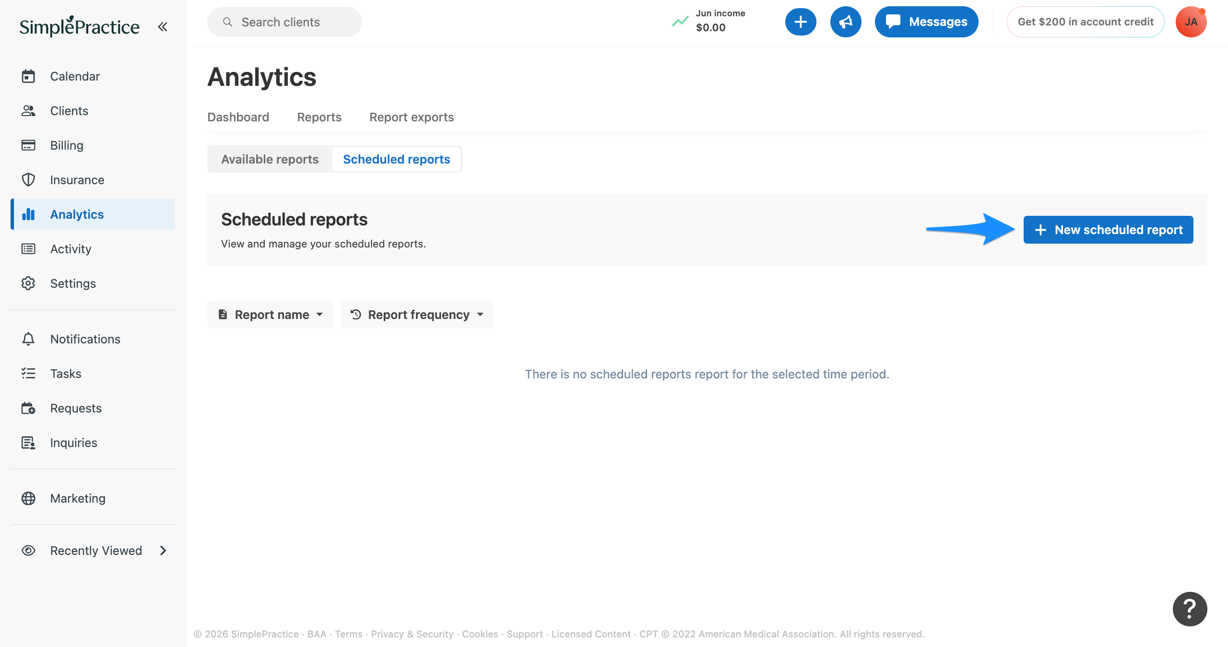
Task: Click the Jun income $0.00 amount
Action: 710,28
